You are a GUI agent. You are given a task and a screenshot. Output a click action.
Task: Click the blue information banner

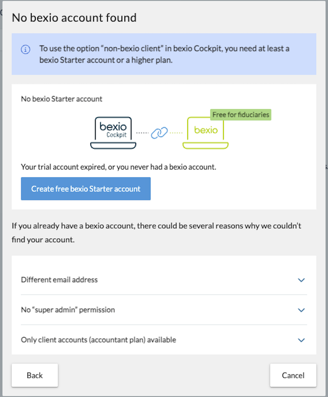(x=164, y=55)
